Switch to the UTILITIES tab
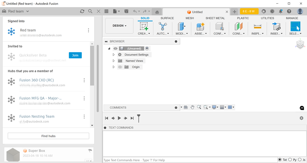 [x=267, y=18]
